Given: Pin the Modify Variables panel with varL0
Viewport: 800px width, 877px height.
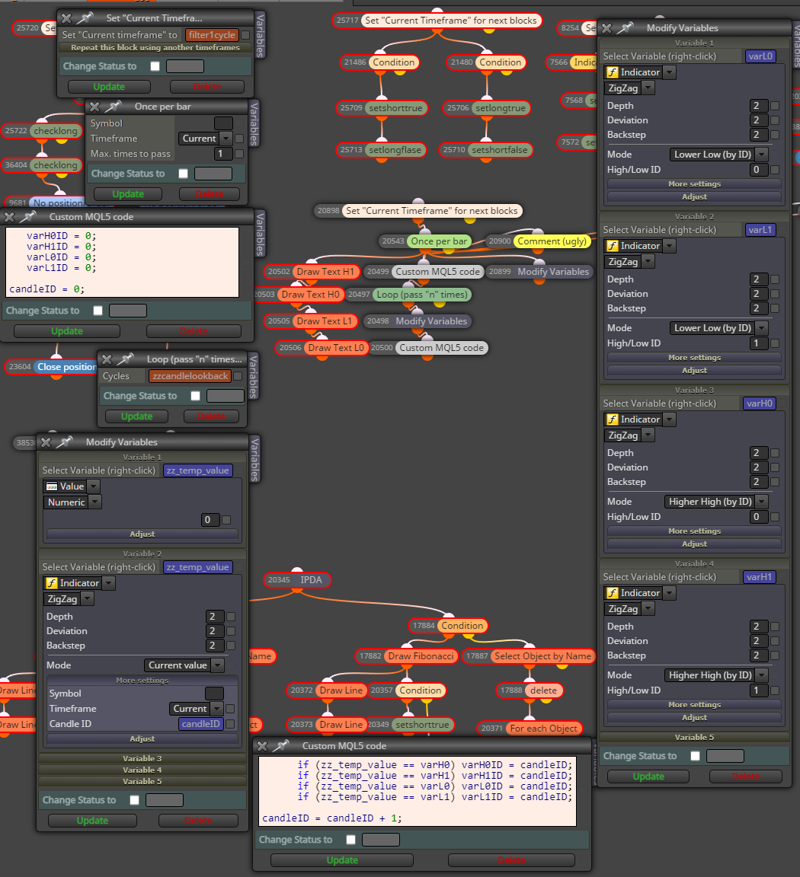Looking at the screenshot, I should 626,27.
